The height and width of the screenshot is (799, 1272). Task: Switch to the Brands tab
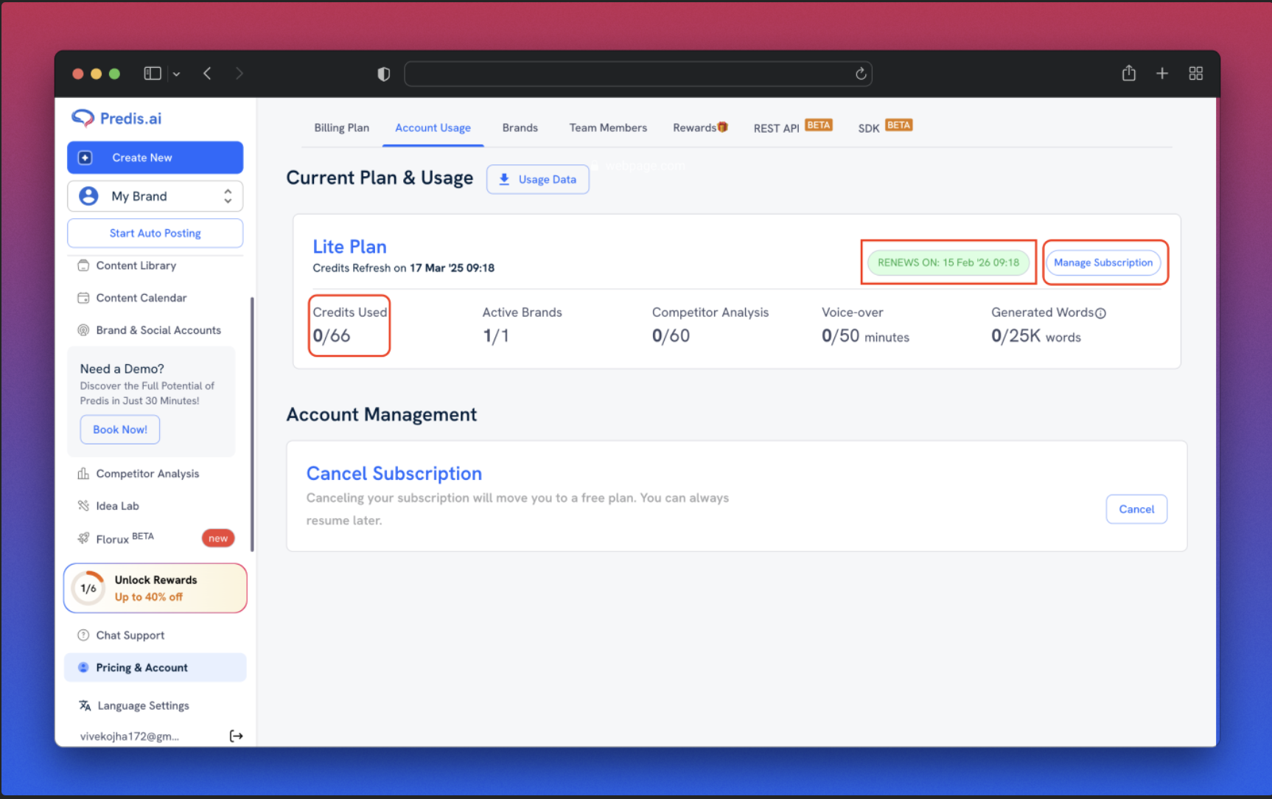(520, 128)
